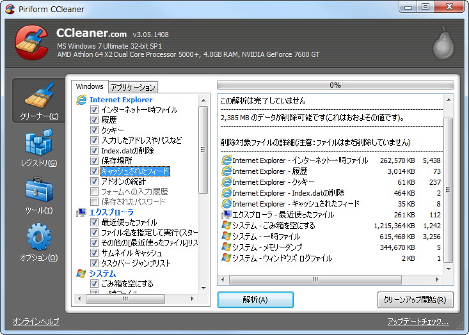This screenshot has width=469, height=335.
Task: Click the クリーンアップ開始(R) button
Action: 415,300
